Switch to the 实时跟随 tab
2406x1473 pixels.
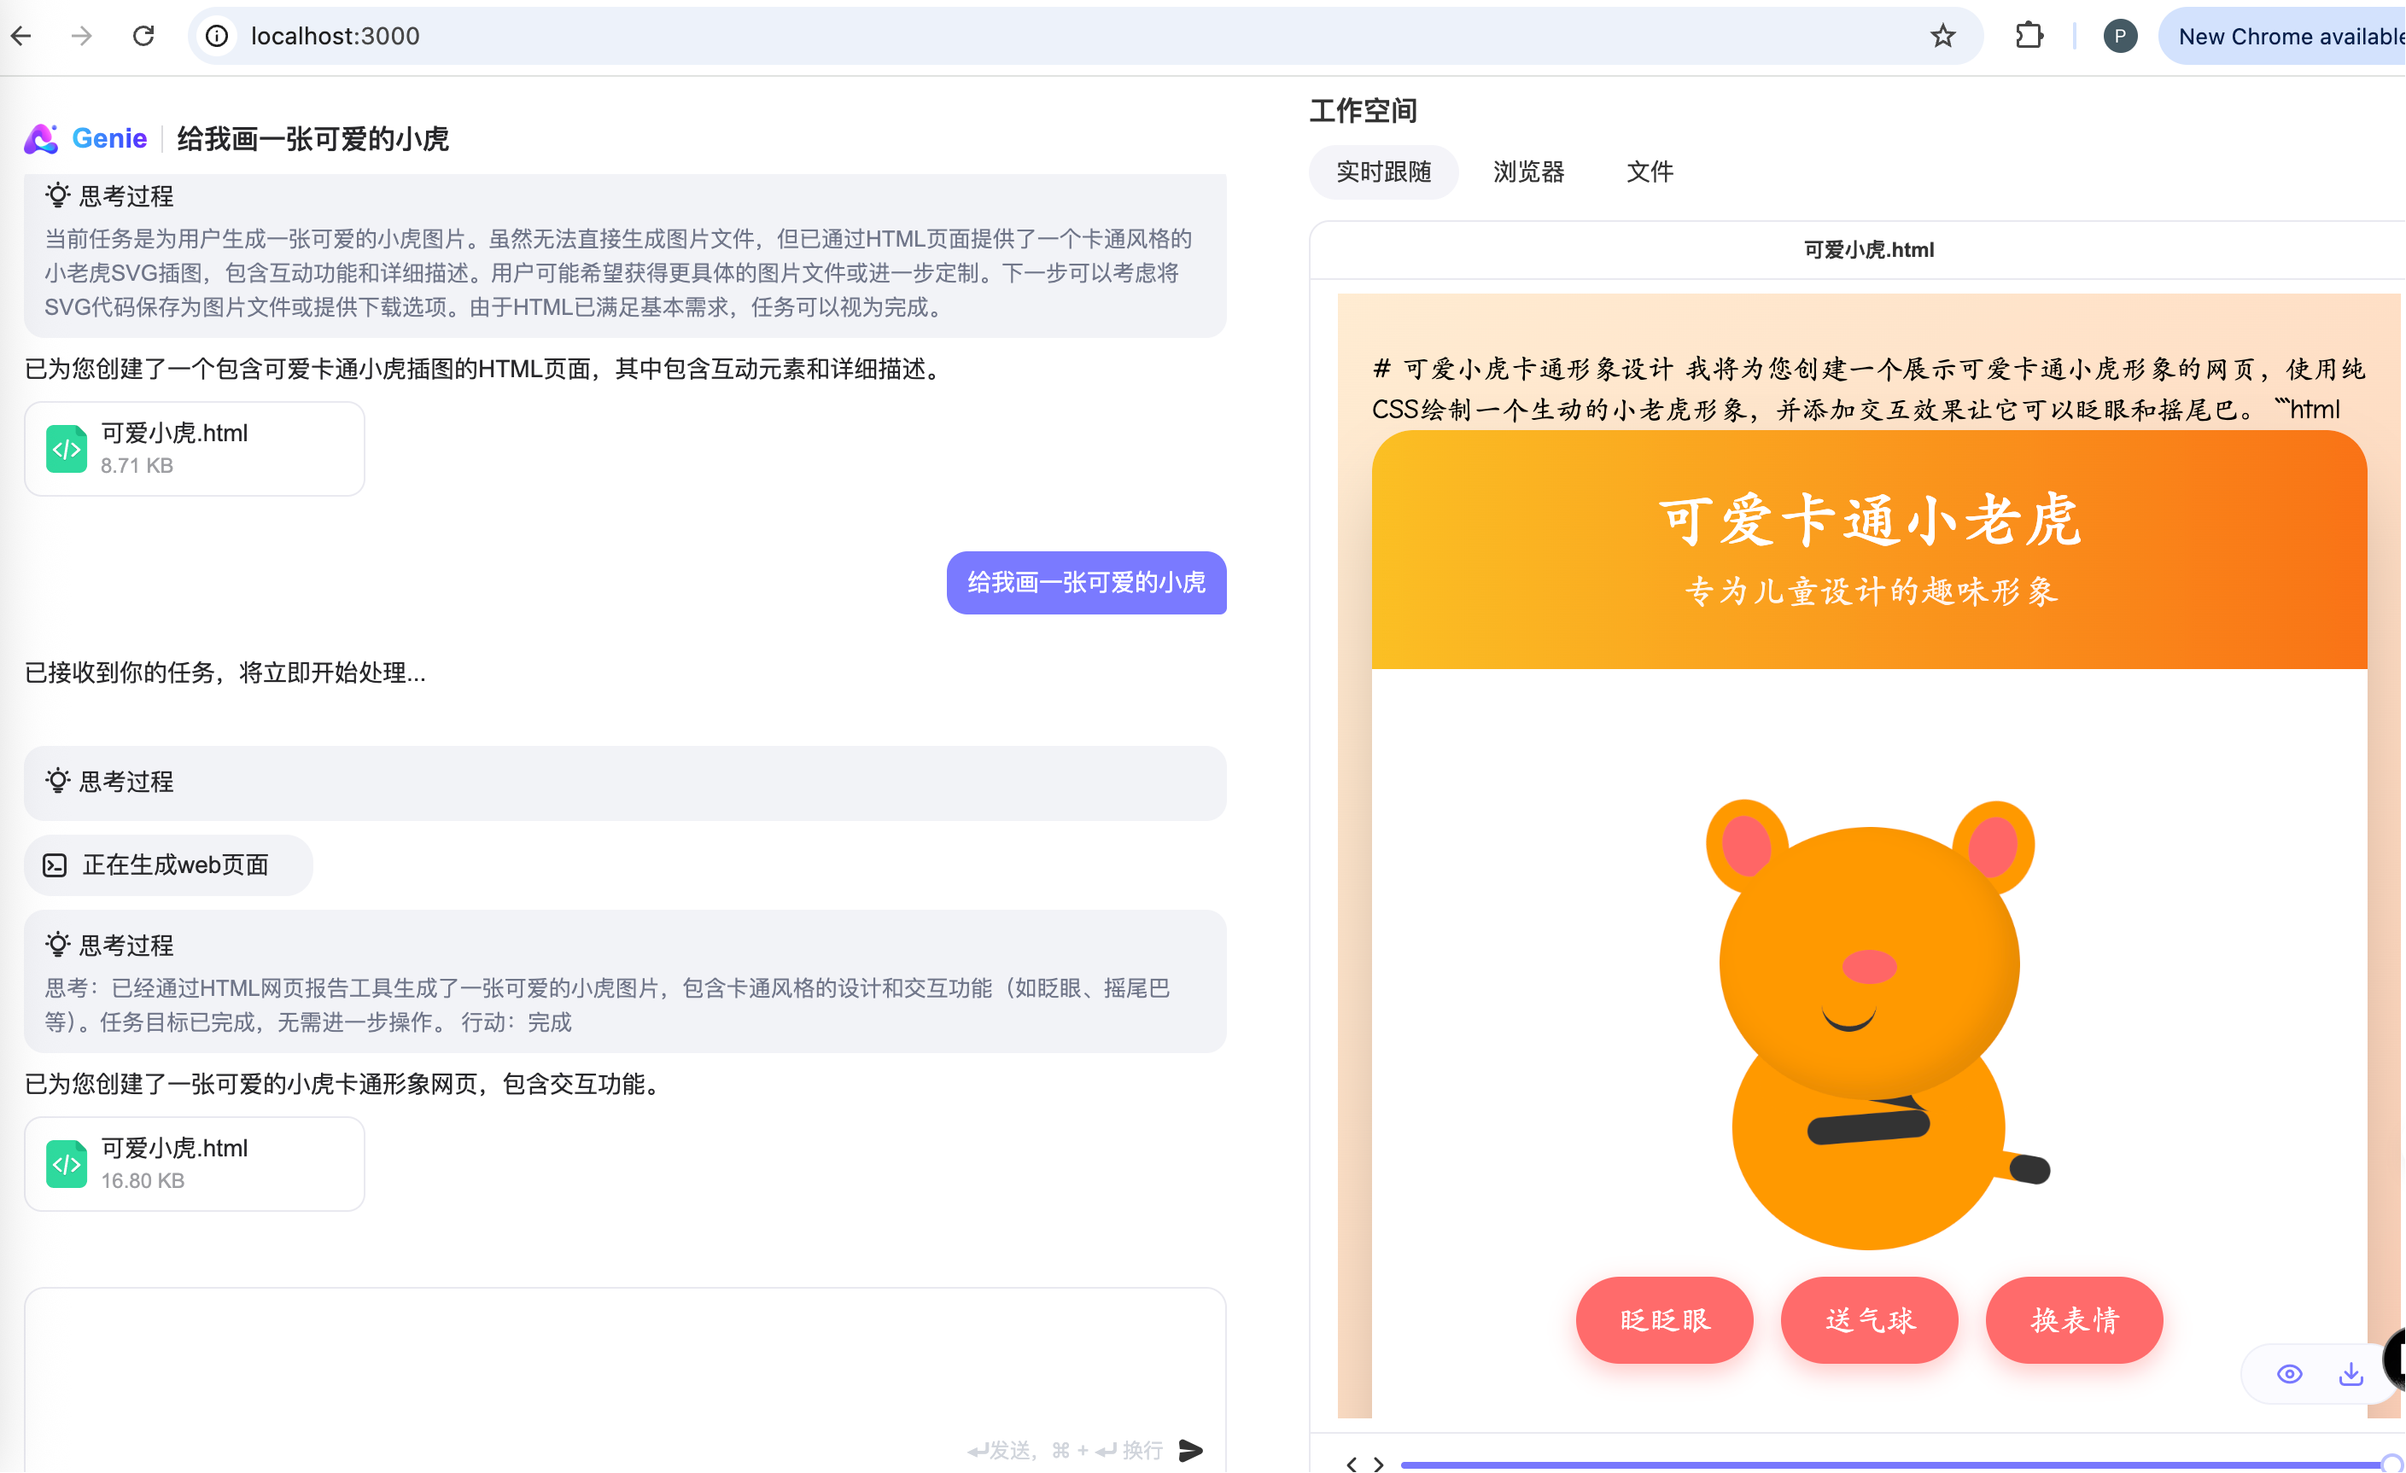pyautogui.click(x=1384, y=172)
